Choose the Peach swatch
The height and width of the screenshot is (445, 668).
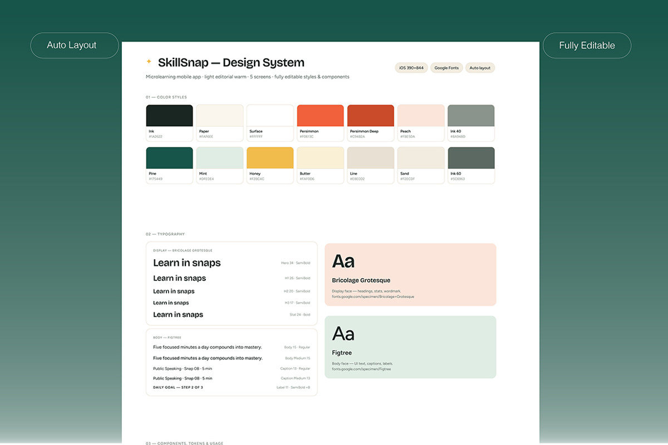click(x=421, y=116)
